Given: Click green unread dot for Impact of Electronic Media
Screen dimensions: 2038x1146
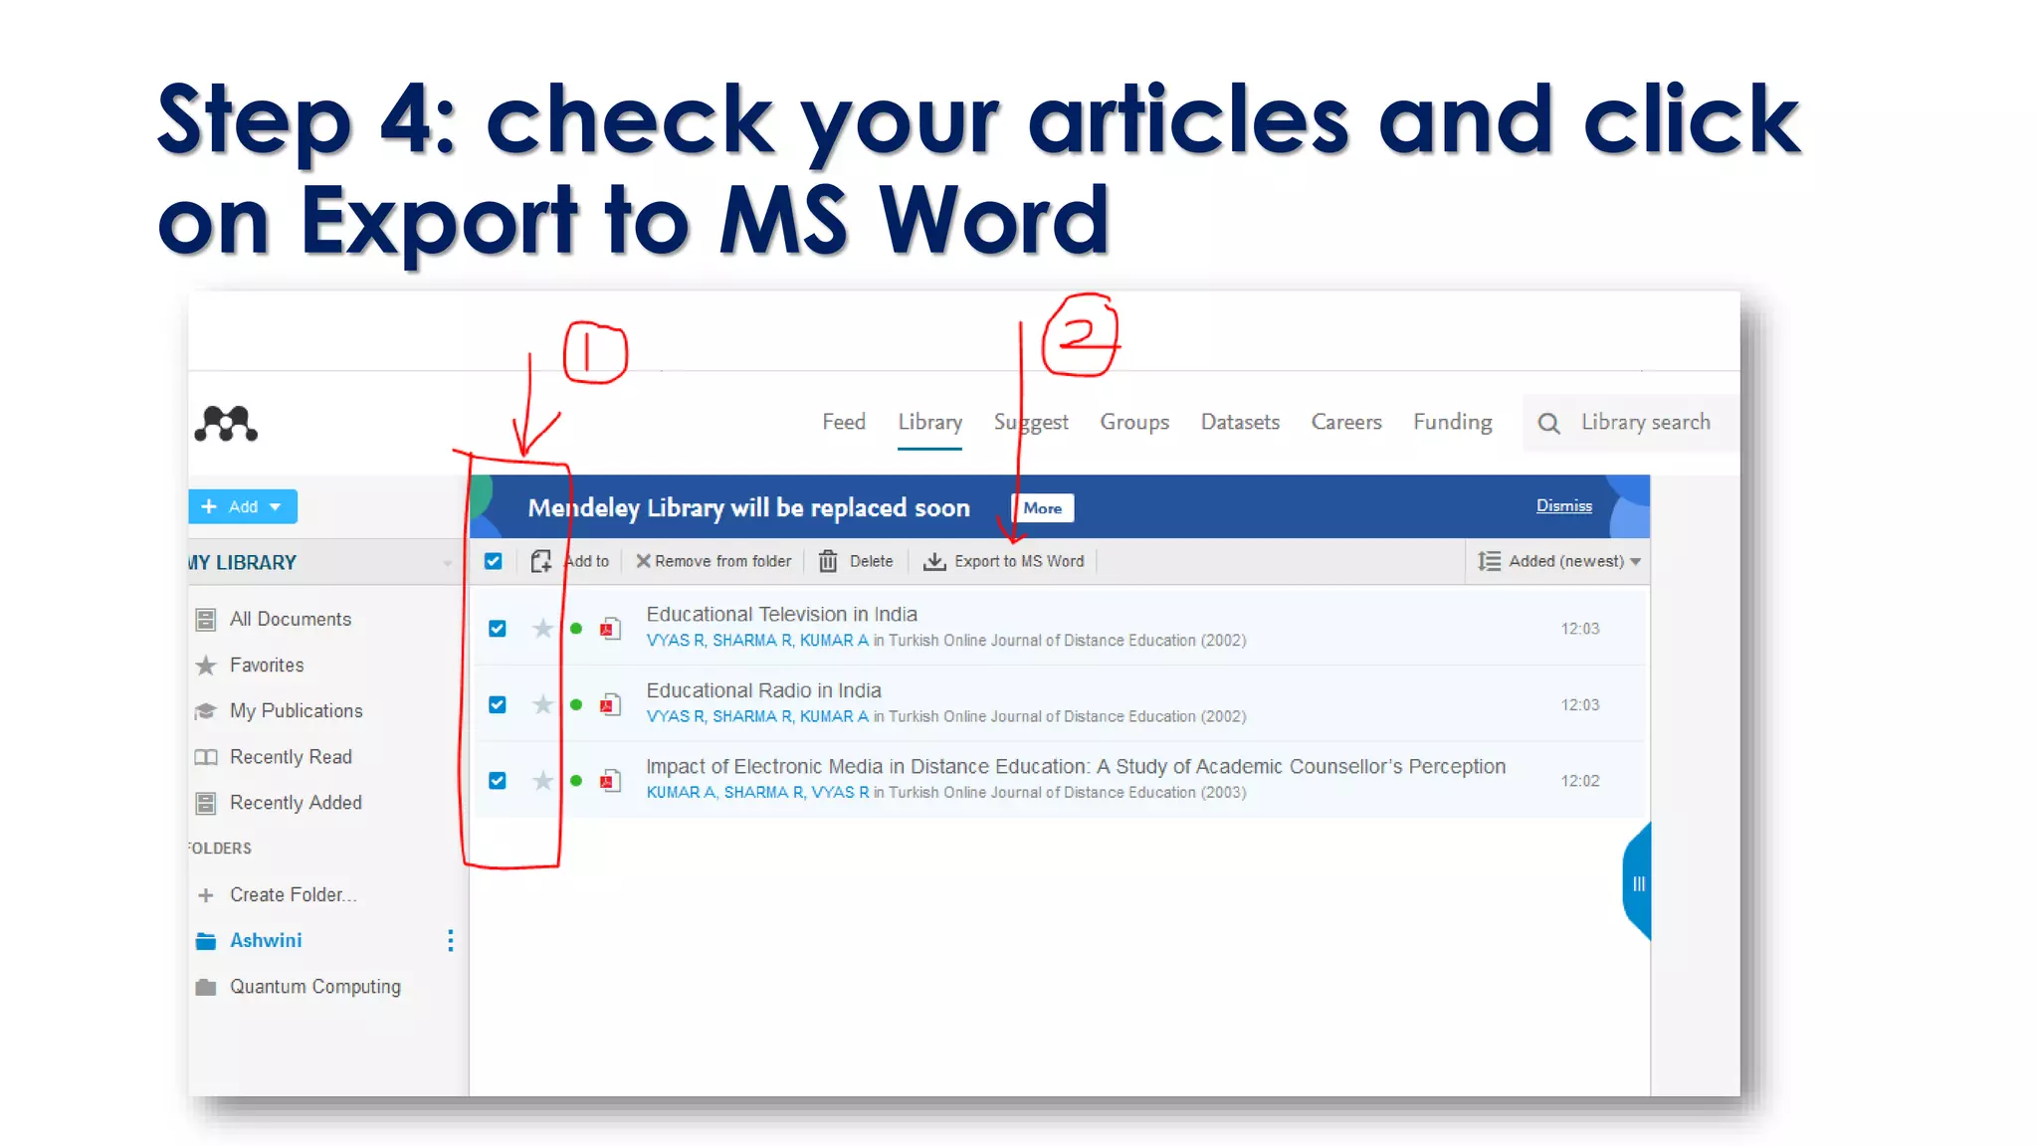Looking at the screenshot, I should tap(576, 781).
